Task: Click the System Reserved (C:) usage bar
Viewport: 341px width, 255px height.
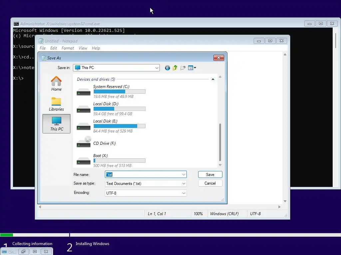Action: [120, 92]
